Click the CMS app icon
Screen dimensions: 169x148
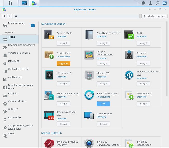coord(129,35)
